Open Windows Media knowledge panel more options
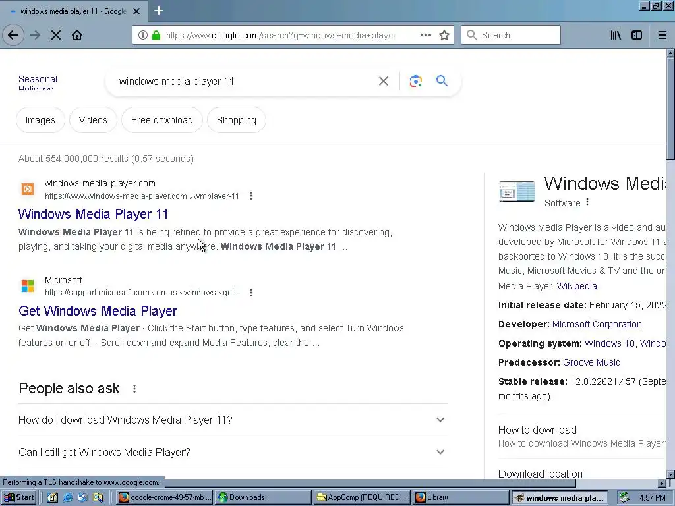 click(x=587, y=202)
